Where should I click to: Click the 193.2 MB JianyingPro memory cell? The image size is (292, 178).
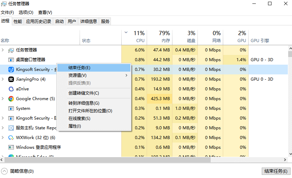[160, 79]
